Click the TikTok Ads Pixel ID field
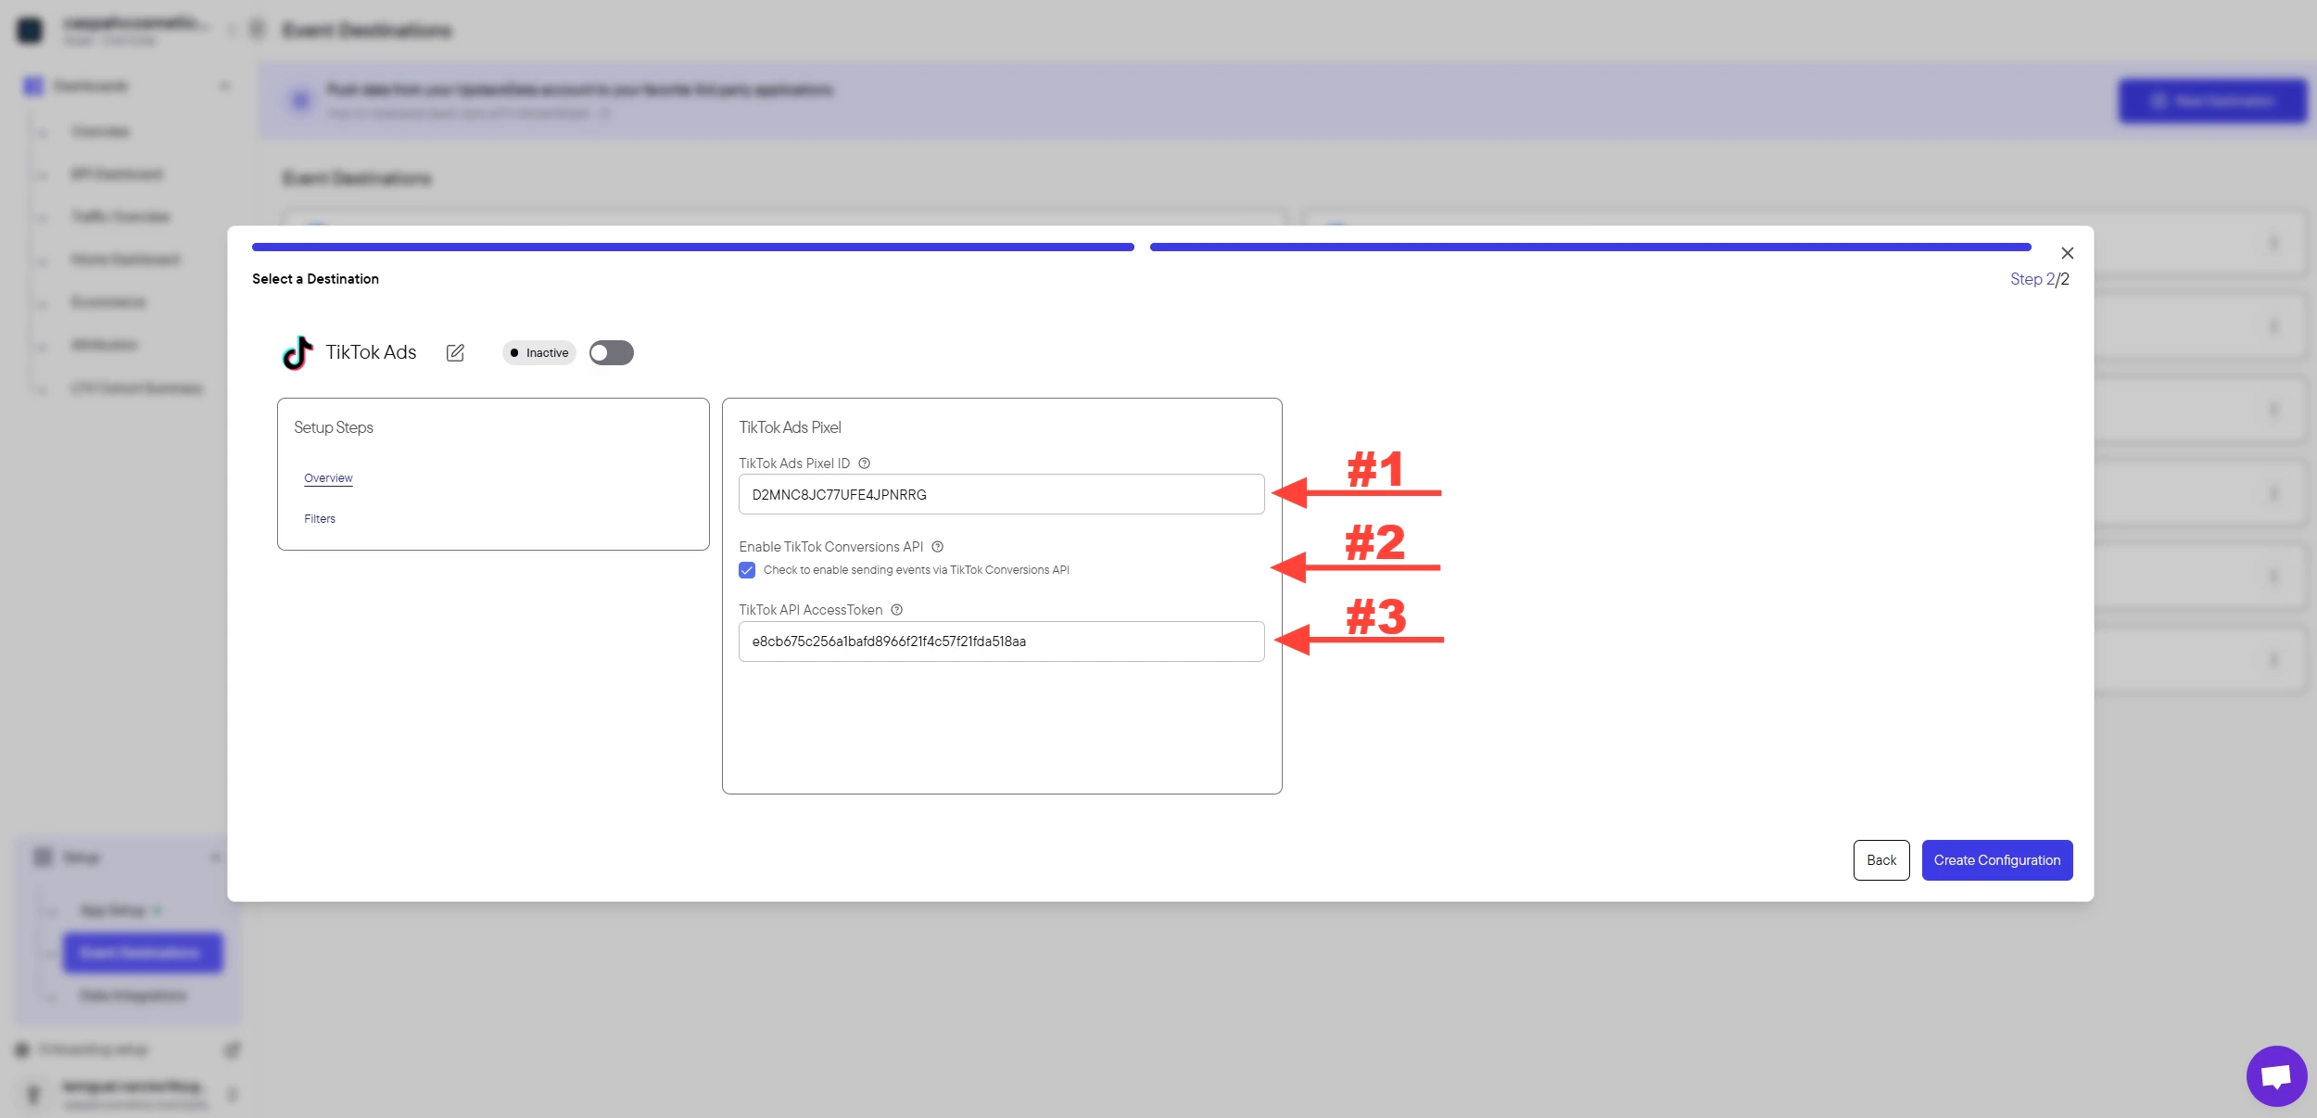The image size is (2317, 1118). 1001,494
